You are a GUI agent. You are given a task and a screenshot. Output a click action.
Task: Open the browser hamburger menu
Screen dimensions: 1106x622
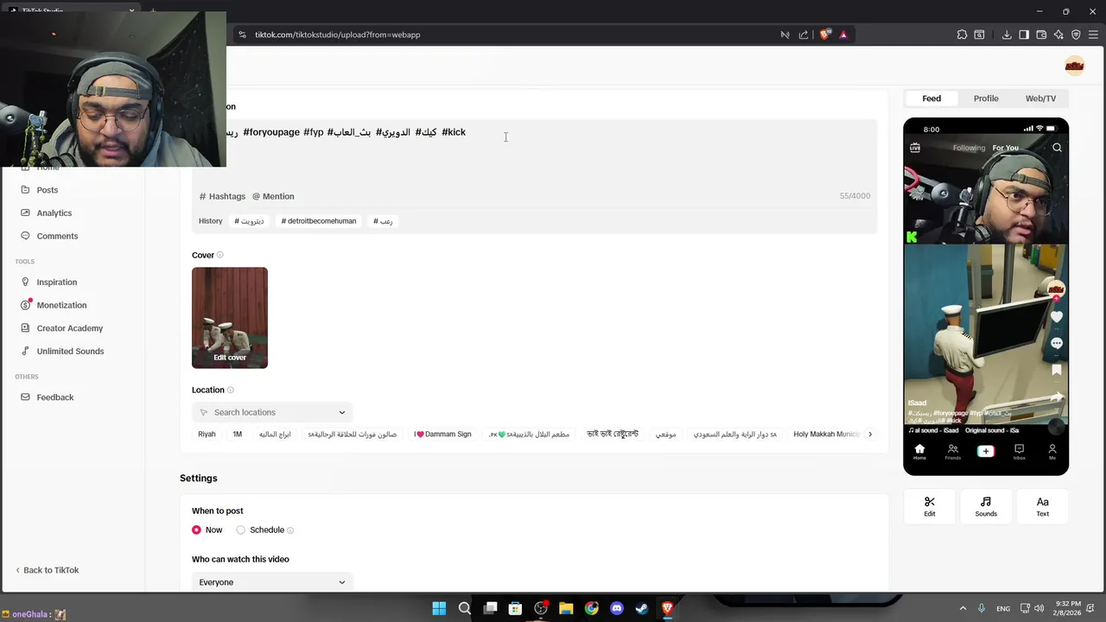(x=1093, y=35)
